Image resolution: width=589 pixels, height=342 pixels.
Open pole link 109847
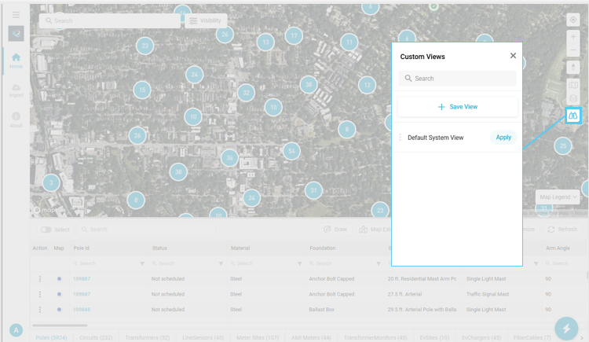pyautogui.click(x=82, y=294)
